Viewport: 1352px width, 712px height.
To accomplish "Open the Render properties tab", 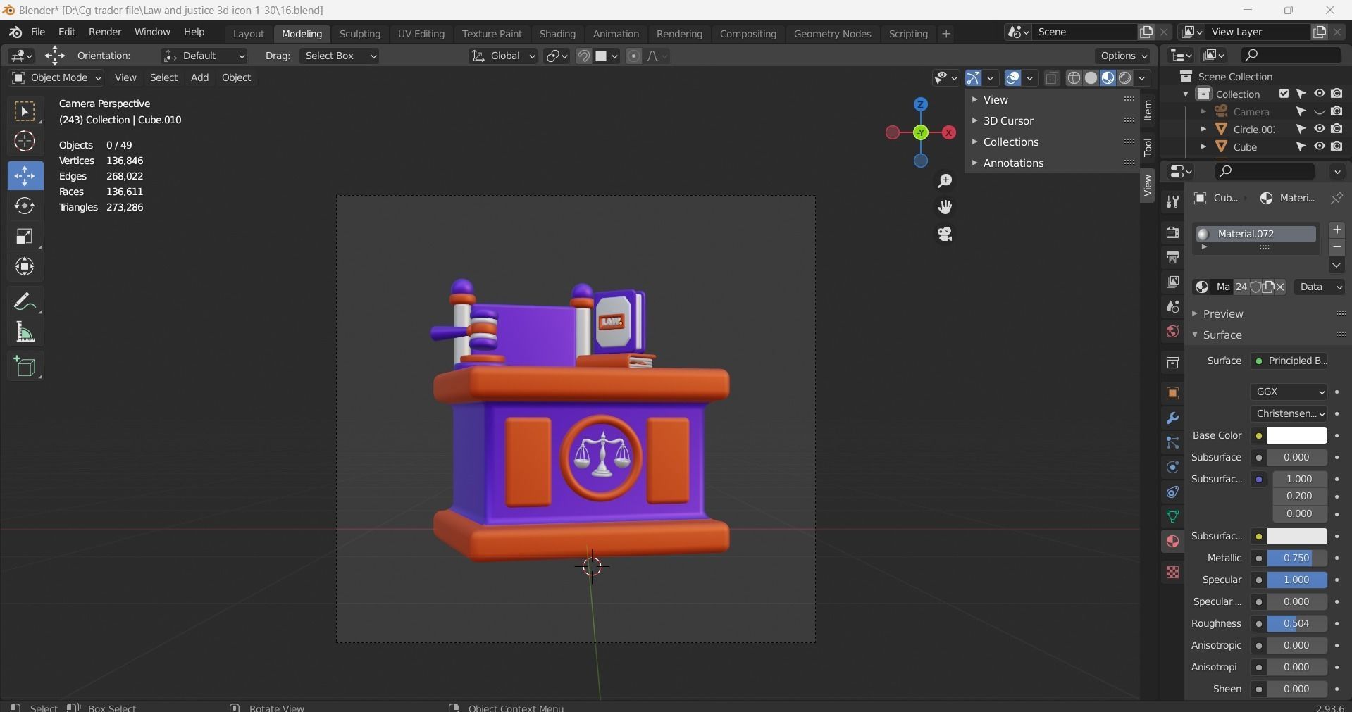I will [x=1172, y=232].
